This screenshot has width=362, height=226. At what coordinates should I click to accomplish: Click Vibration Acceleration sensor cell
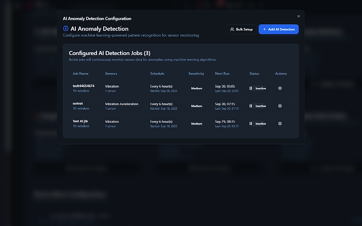tap(122, 104)
